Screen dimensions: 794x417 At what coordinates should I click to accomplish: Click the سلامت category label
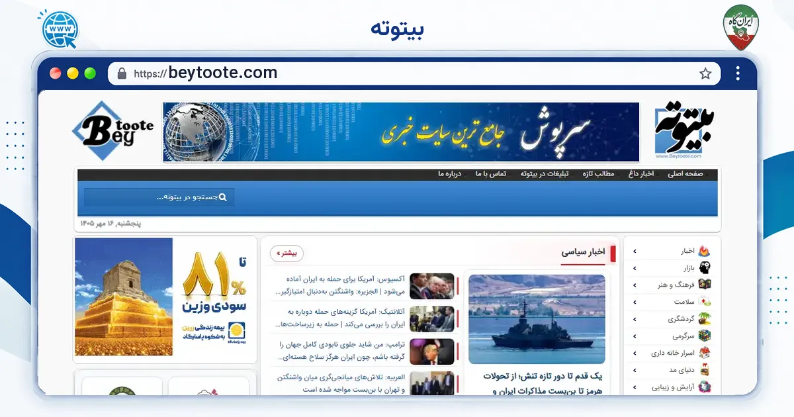[x=683, y=302]
